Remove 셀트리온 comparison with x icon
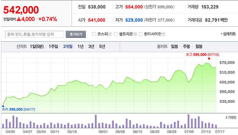 (135, 34)
